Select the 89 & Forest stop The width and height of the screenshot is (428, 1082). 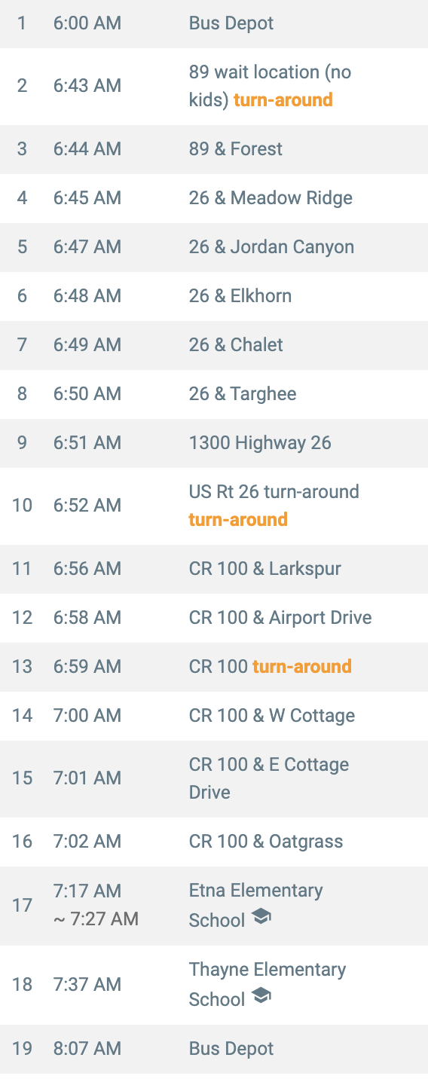tap(214, 149)
